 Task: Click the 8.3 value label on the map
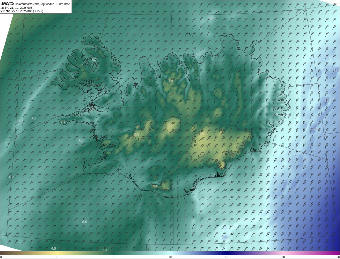coord(211,18)
